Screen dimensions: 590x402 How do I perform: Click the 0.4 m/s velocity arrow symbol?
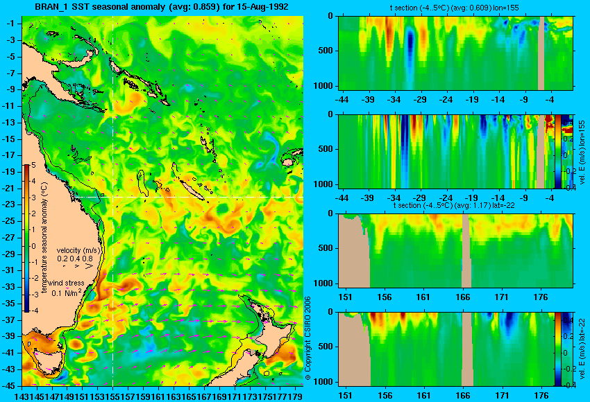coord(76,266)
